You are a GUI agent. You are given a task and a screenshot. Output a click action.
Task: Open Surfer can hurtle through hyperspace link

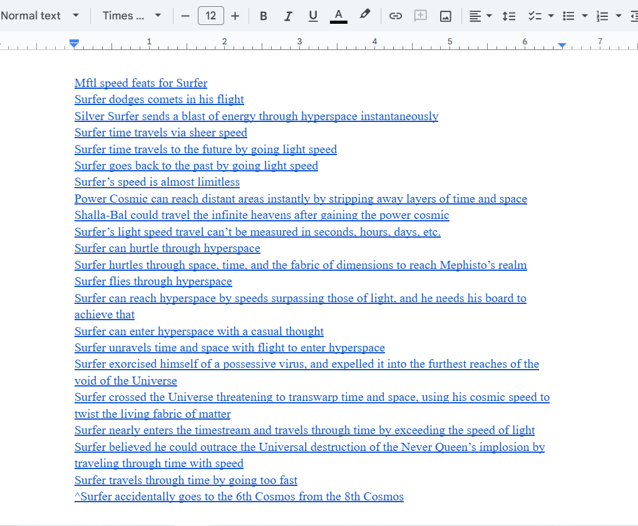point(167,248)
